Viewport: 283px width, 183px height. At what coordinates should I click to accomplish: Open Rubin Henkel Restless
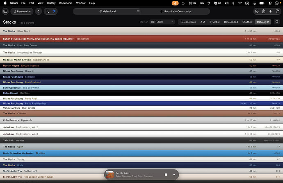[141, 93]
